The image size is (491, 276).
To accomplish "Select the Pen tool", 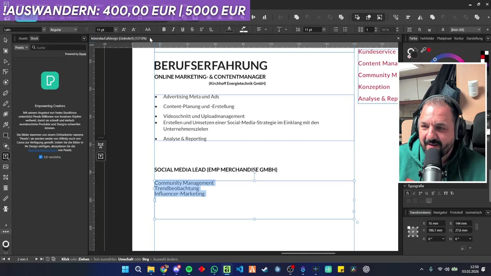I will coord(6,93).
